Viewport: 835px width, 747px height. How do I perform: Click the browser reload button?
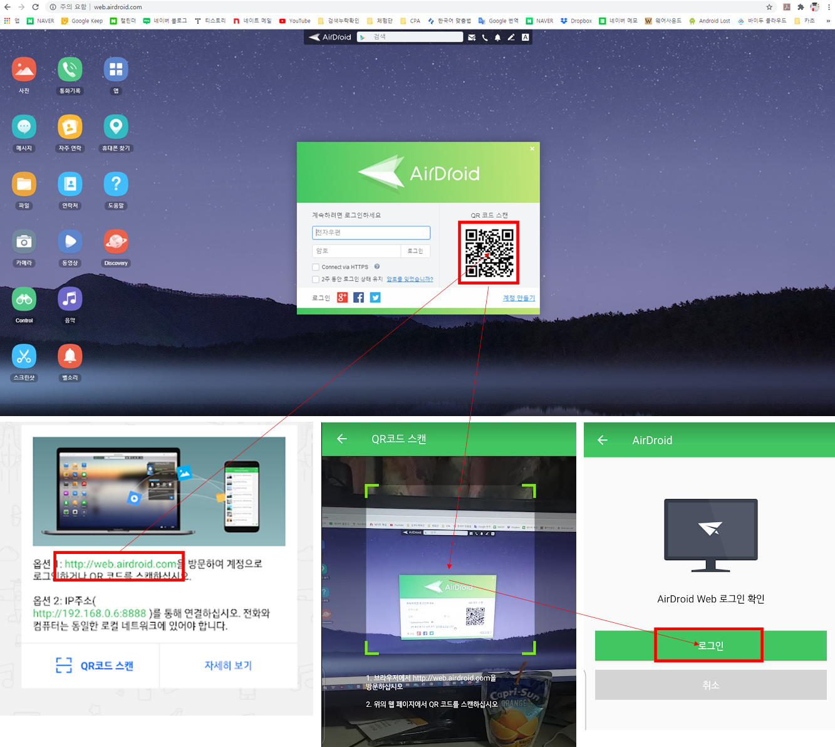[x=36, y=7]
